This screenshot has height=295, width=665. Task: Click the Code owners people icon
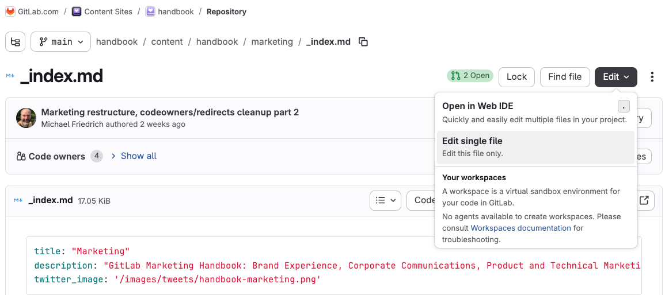(21, 156)
